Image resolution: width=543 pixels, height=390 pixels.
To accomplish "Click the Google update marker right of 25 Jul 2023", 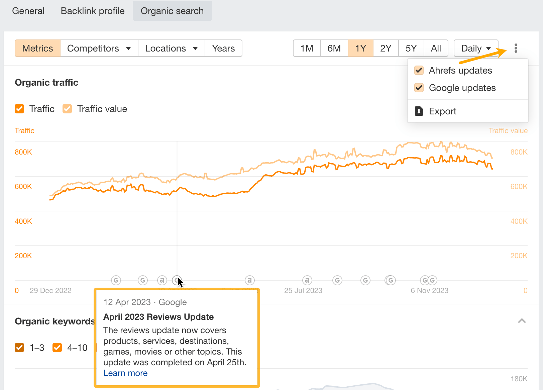I will pyautogui.click(x=337, y=280).
